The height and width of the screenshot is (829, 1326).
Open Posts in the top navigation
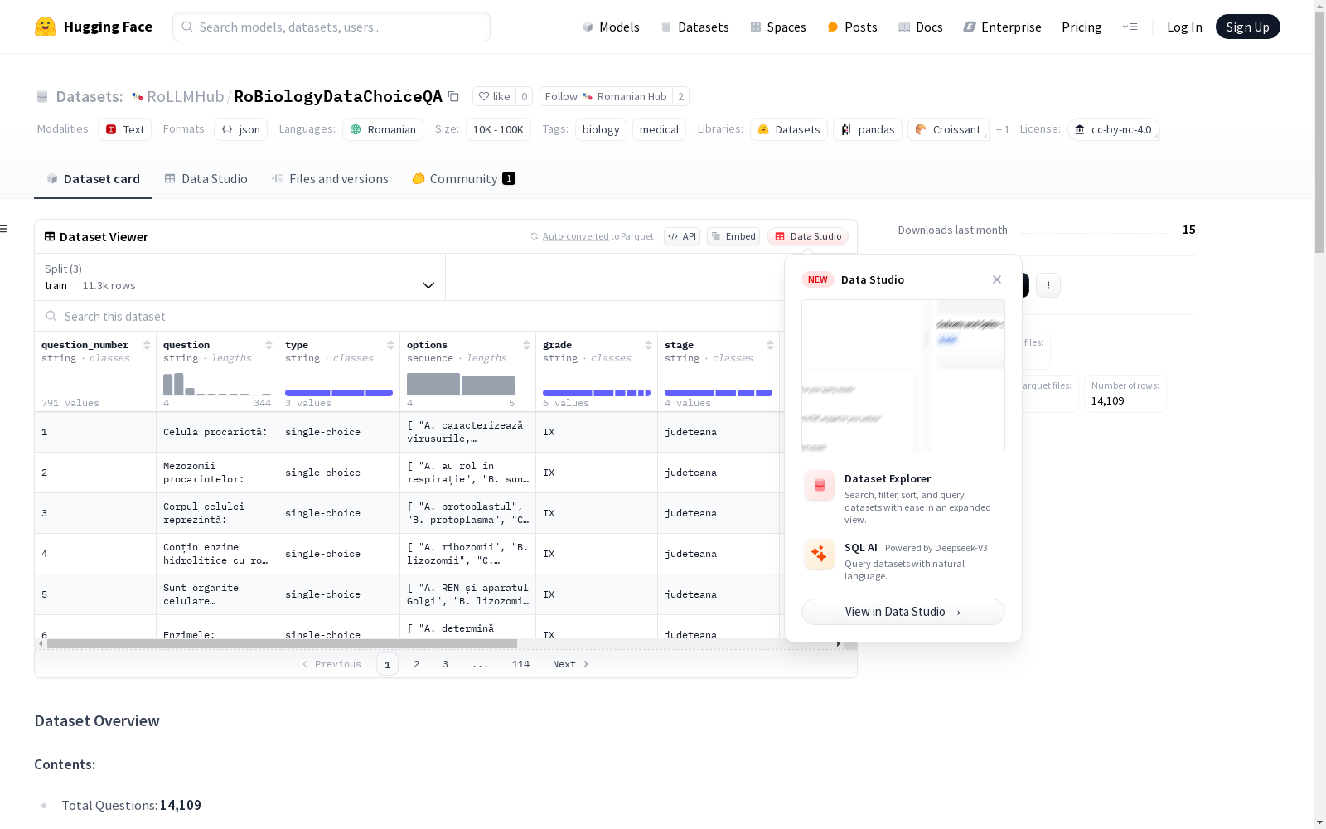pyautogui.click(x=853, y=27)
